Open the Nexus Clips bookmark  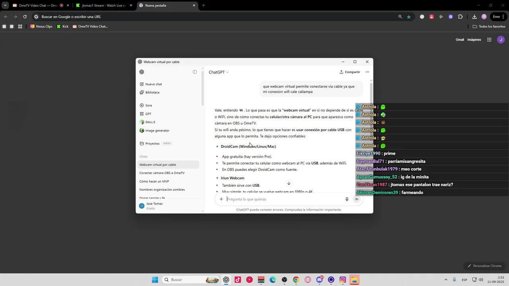41,27
